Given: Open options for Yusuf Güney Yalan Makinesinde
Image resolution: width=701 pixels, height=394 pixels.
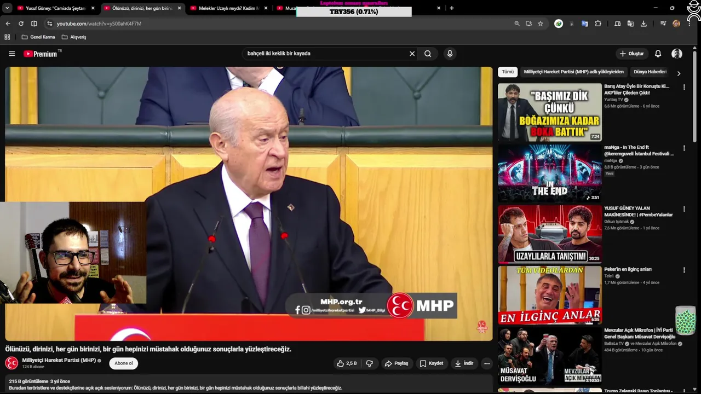Looking at the screenshot, I should (683, 209).
